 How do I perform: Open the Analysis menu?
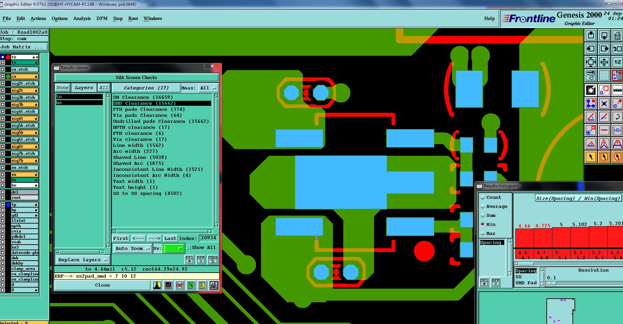pyautogui.click(x=82, y=19)
